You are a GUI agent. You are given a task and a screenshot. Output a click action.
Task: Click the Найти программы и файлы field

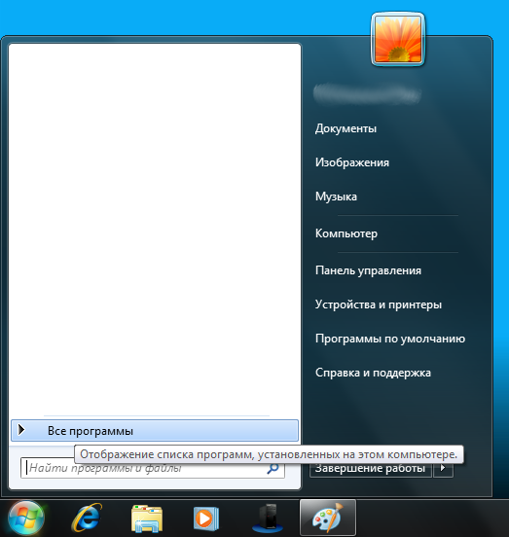click(x=153, y=468)
